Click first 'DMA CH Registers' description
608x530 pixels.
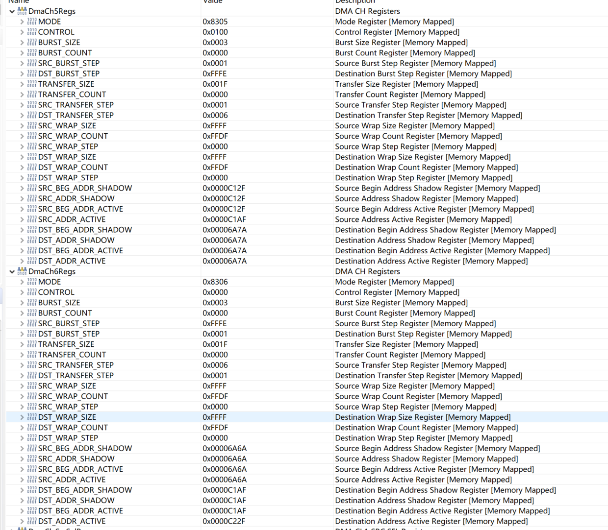[368, 11]
